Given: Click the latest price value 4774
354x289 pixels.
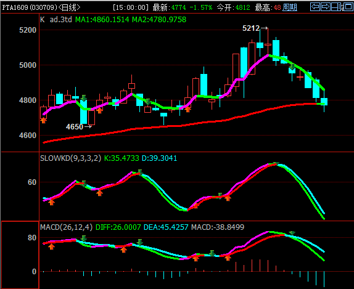Looking at the screenshot, I should click(178, 7).
